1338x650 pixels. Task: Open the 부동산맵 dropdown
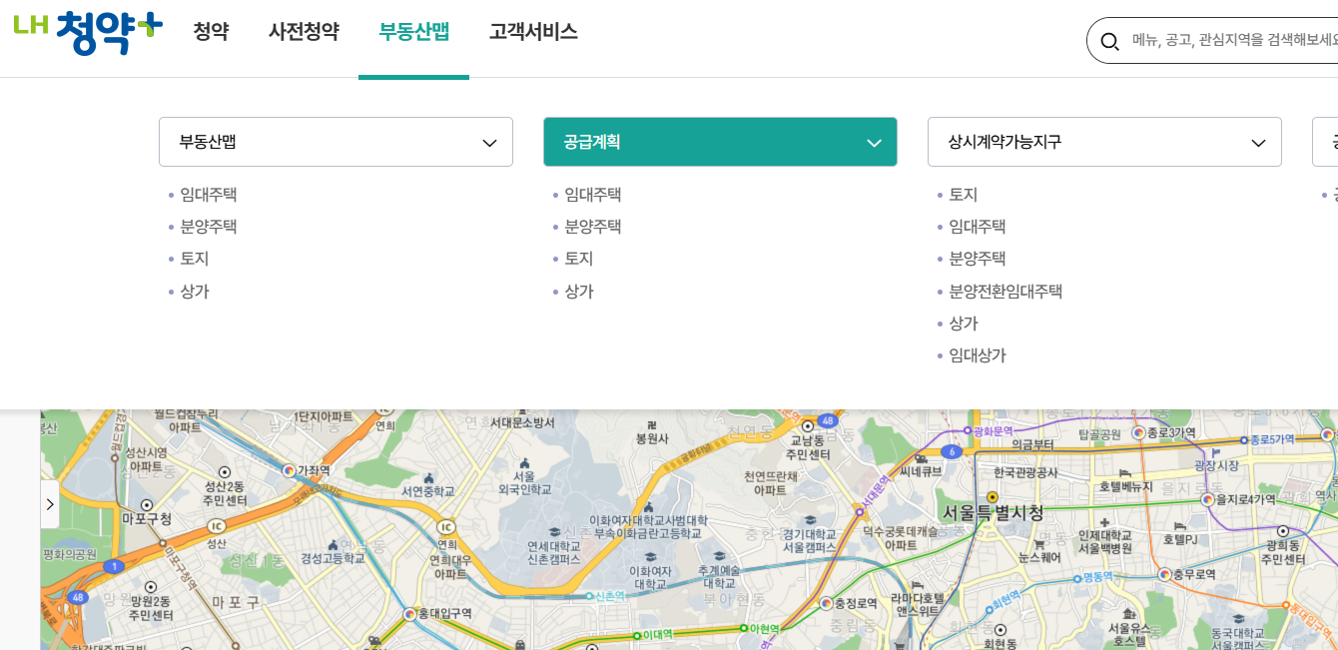[335, 142]
